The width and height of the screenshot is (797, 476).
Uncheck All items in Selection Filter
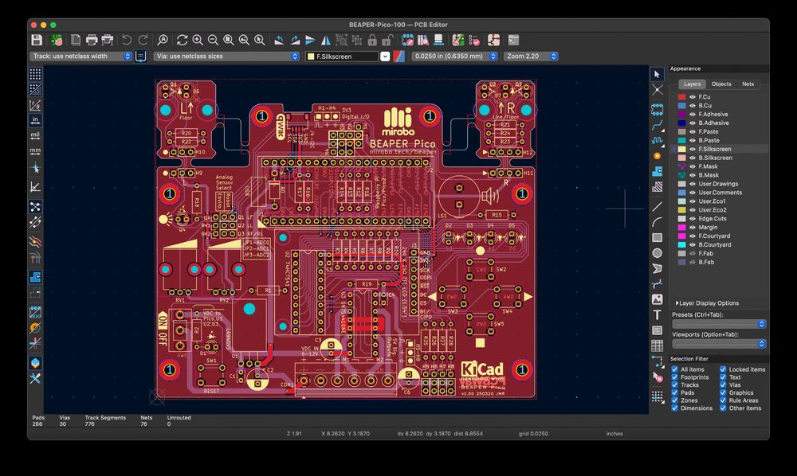coord(674,369)
